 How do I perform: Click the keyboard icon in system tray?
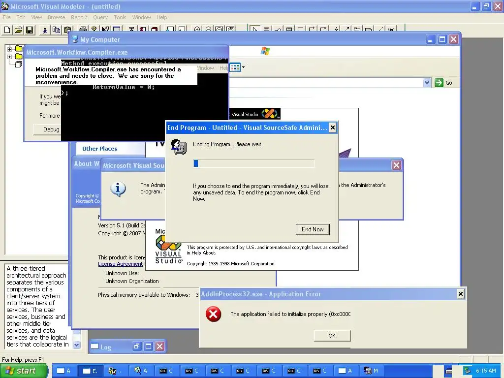449,371
